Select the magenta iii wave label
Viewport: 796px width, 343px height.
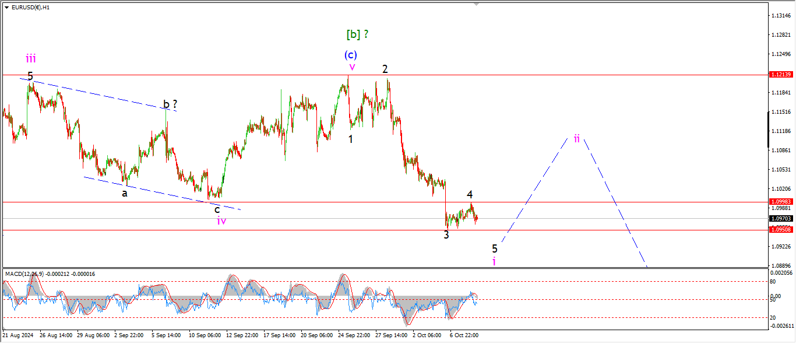31,58
